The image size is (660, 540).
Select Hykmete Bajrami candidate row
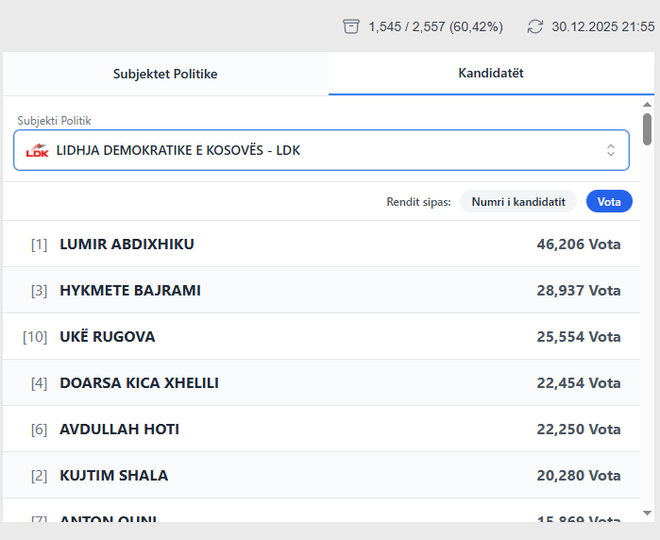pos(321,291)
